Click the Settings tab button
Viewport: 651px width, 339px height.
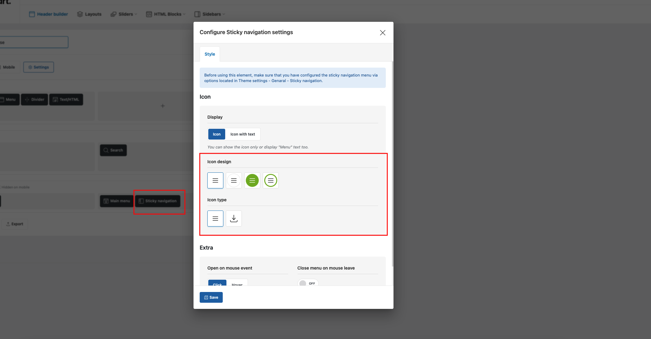(38, 67)
